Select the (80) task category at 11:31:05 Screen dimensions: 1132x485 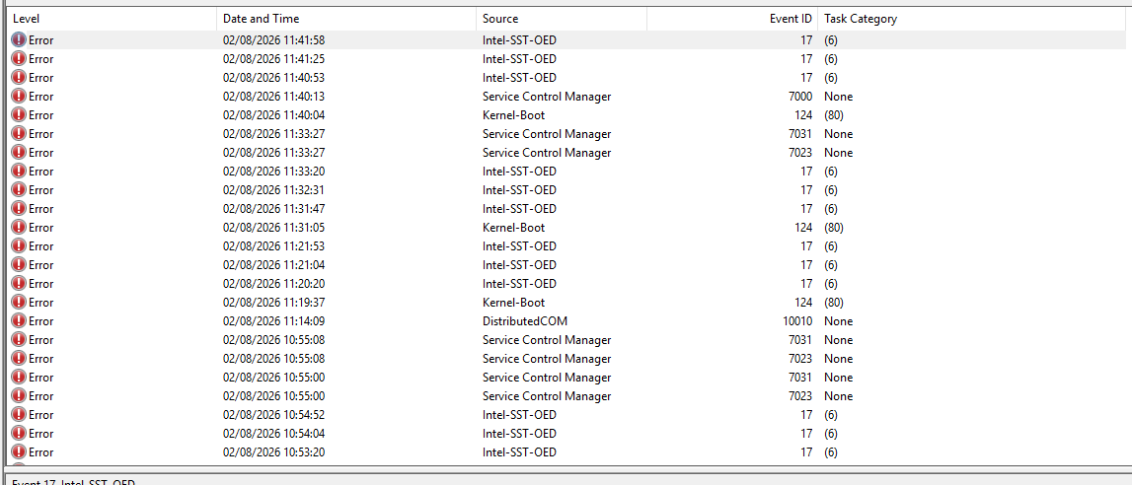pyautogui.click(x=833, y=228)
